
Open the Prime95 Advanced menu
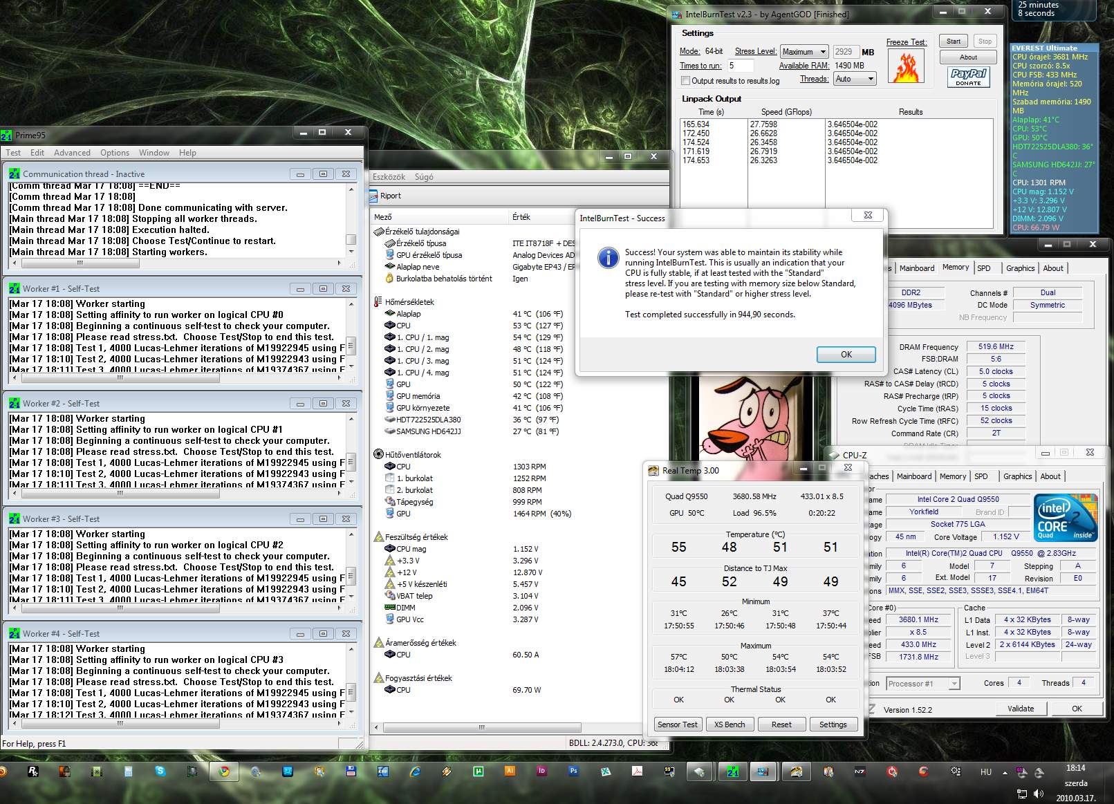pyautogui.click(x=72, y=153)
